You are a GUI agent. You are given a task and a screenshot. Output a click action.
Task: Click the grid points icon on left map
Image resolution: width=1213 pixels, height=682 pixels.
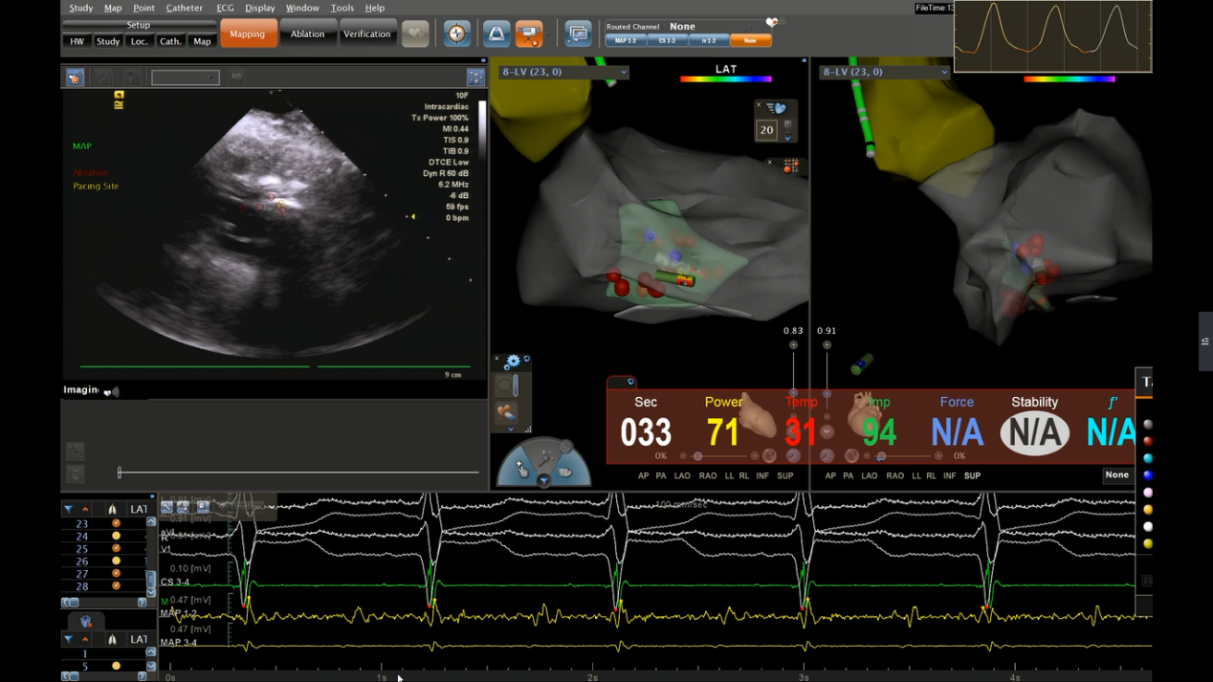(x=791, y=166)
